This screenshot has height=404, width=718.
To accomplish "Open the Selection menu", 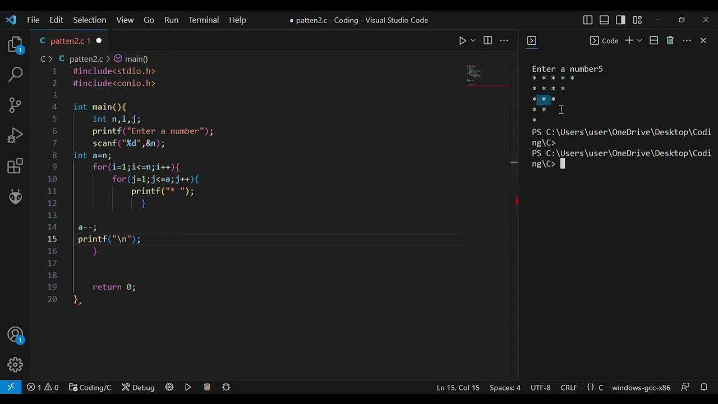I will coord(89,20).
